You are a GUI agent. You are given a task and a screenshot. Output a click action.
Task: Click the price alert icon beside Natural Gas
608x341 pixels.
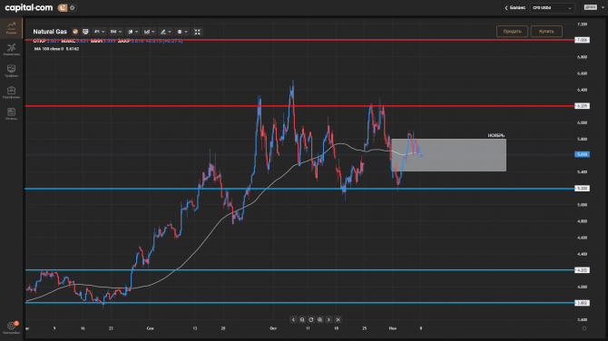pos(85,32)
